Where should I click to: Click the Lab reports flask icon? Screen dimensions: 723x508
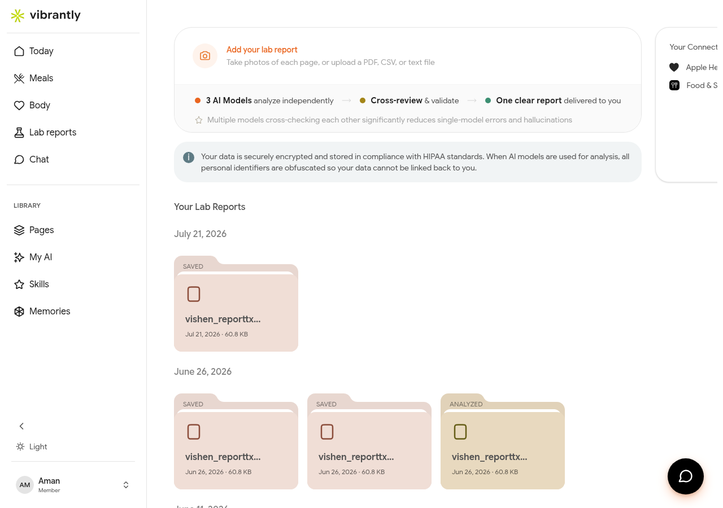[x=19, y=132]
